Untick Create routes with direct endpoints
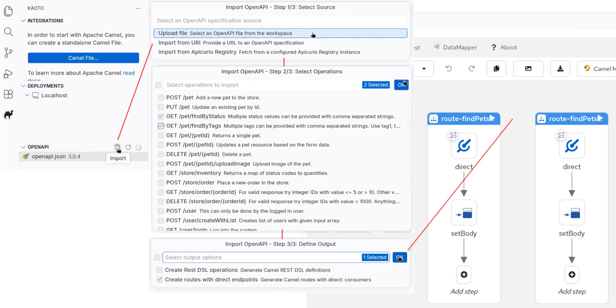This screenshot has width=616, height=308. coord(159,279)
